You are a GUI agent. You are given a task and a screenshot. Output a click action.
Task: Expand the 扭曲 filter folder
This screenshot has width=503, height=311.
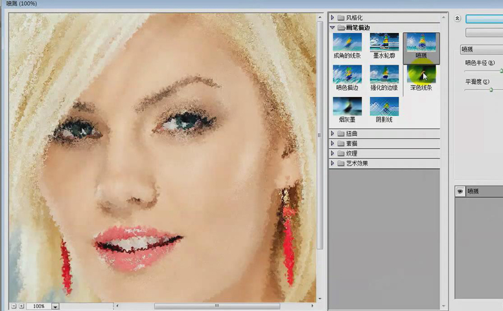[333, 134]
